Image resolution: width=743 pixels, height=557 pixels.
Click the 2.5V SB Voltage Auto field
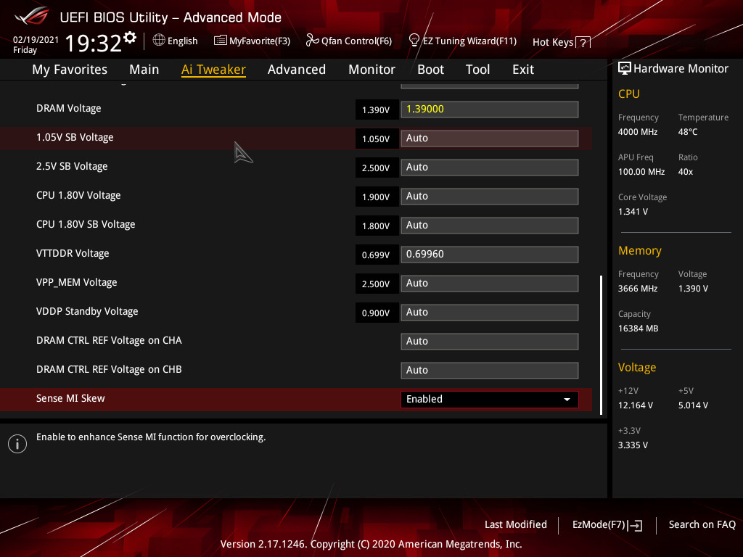(x=490, y=168)
